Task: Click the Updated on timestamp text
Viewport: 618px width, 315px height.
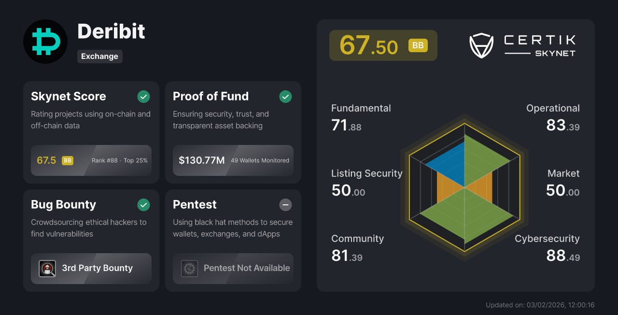Action: tap(540, 305)
